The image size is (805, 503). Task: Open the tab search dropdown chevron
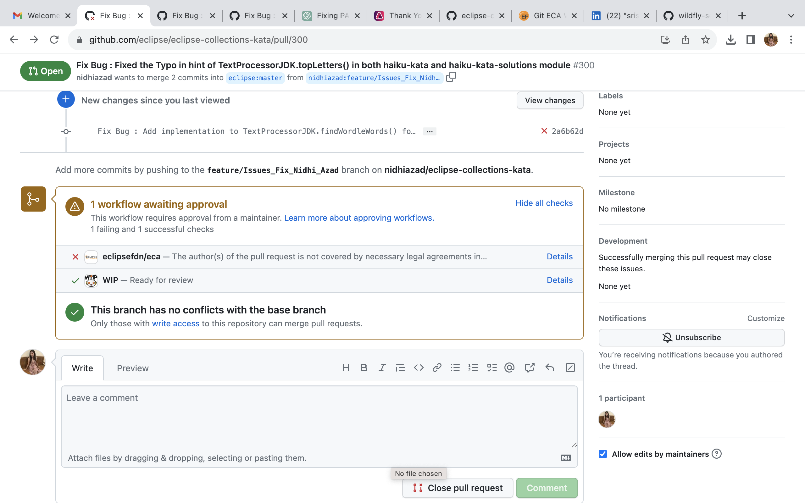click(x=791, y=16)
